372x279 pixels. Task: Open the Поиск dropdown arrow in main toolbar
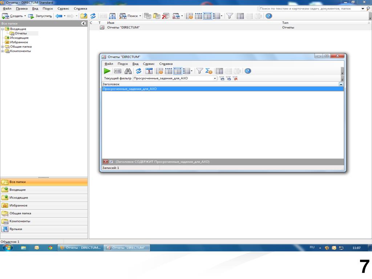coord(140,16)
